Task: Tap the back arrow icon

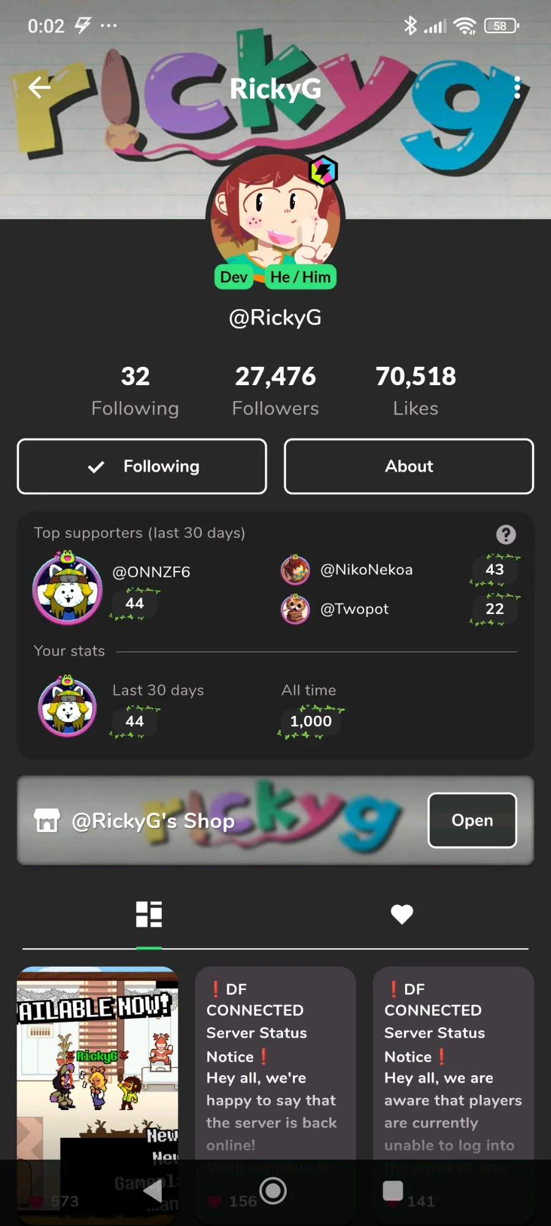Action: [39, 87]
